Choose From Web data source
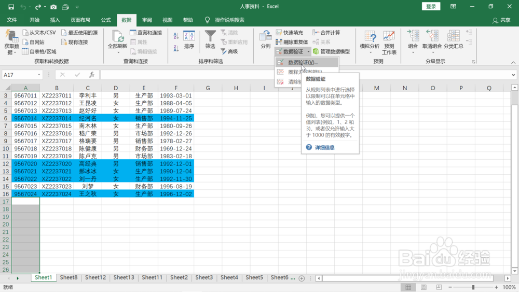 (33, 42)
